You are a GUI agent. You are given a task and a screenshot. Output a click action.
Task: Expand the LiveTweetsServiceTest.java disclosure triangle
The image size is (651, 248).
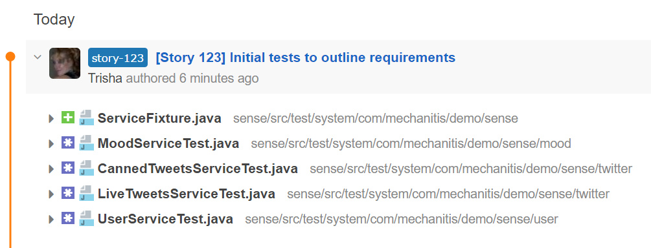(51, 194)
